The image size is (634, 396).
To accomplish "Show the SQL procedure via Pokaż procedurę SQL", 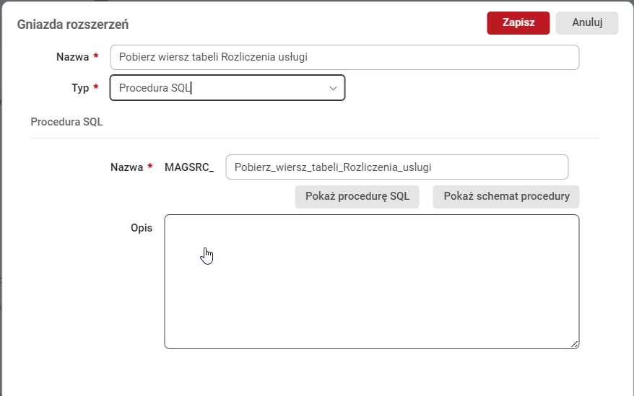I will 357,196.
